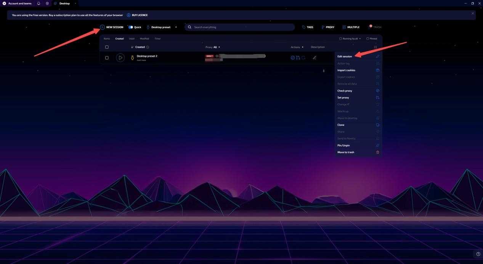The height and width of the screenshot is (264, 483).
Task: Open the Proxy All filter dropdown
Action: pos(217,47)
